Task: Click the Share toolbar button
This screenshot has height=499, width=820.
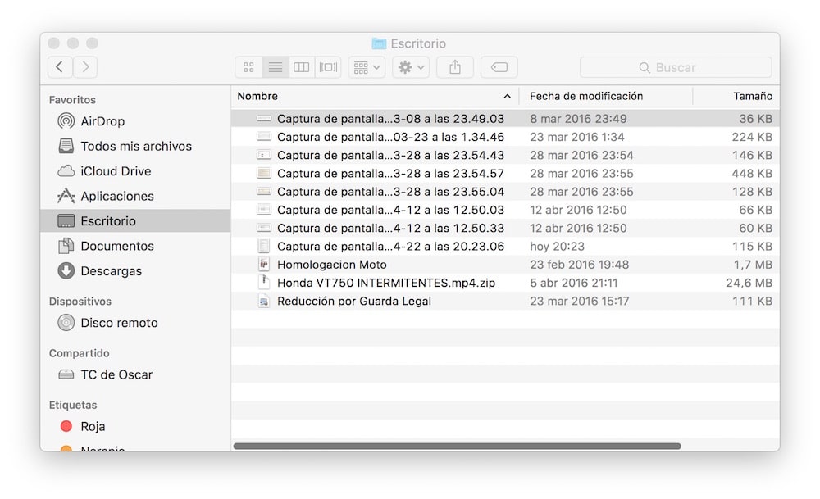Action: coord(455,67)
